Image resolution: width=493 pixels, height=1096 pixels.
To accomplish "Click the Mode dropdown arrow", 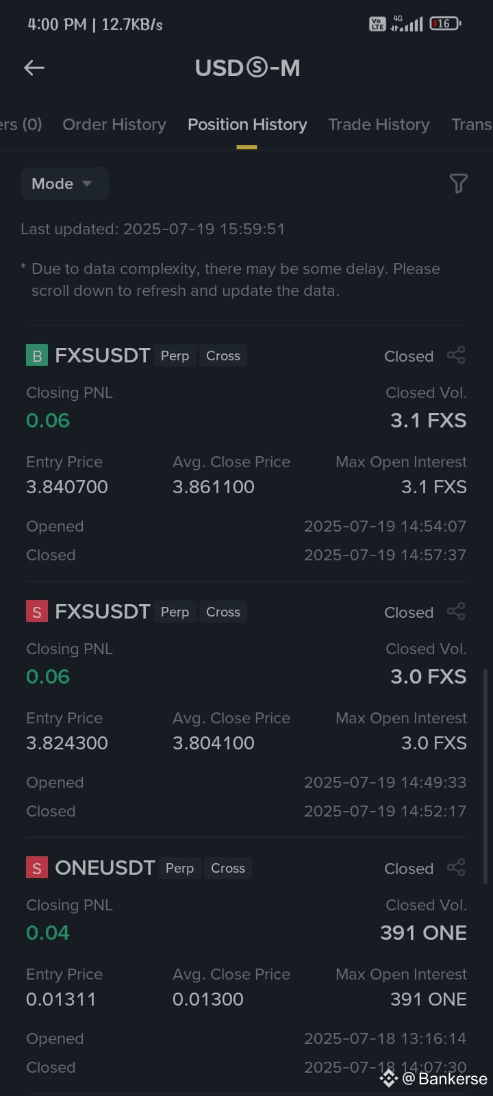I will point(87,184).
